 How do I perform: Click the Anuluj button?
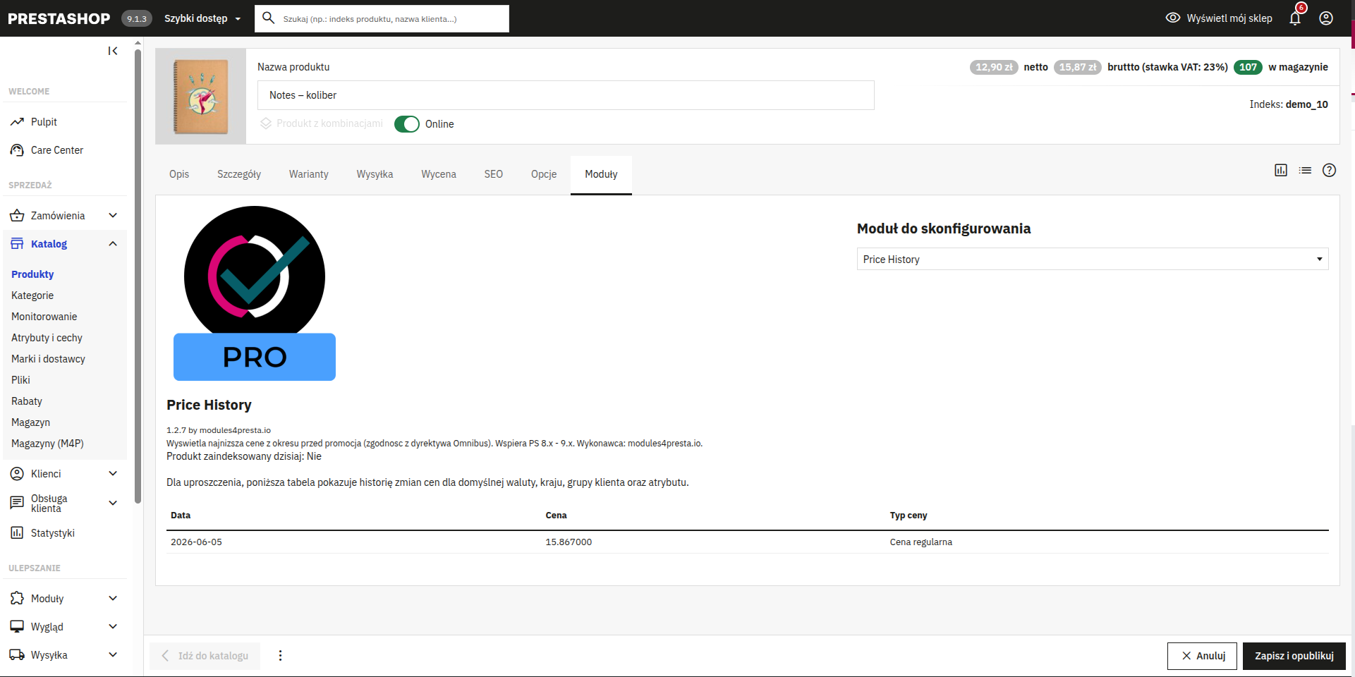click(1202, 656)
